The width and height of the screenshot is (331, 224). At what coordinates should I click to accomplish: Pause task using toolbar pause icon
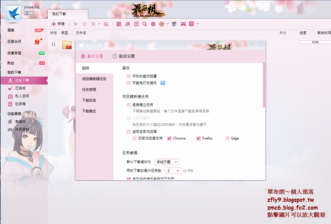84,24
